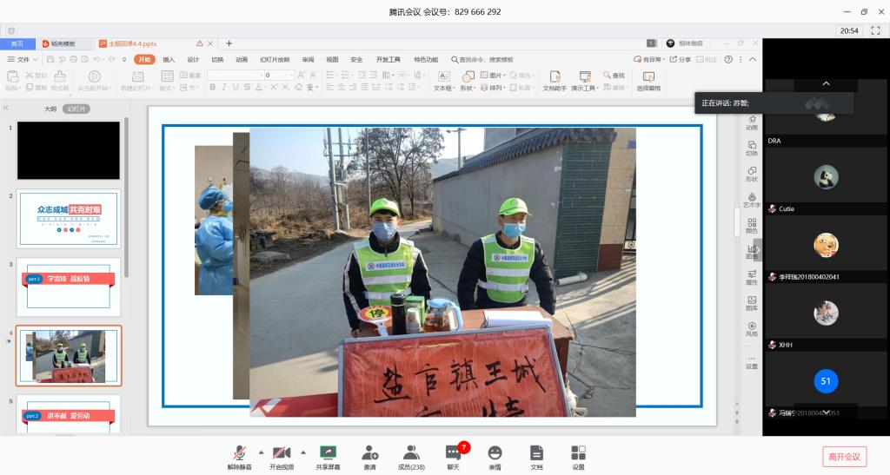Collapse the WPS ribbon with caret icon
This screenshot has width=890, height=475.
[x=753, y=60]
